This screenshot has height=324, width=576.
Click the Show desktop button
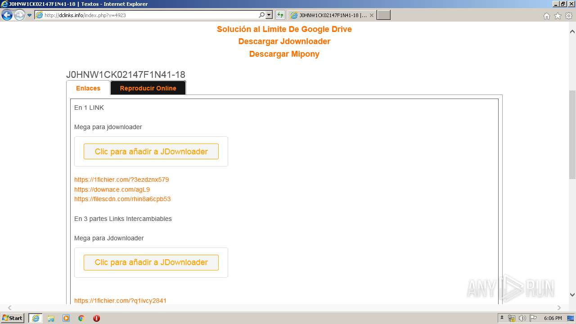[571, 318]
